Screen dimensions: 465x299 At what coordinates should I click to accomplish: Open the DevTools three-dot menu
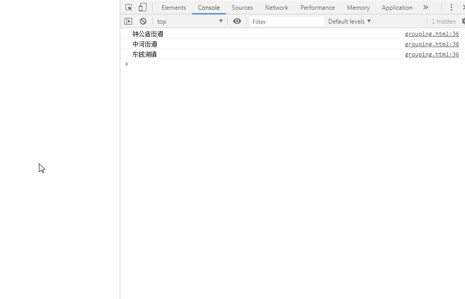451,7
